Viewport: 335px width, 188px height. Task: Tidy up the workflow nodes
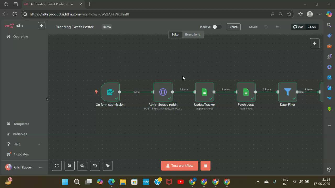(108, 166)
